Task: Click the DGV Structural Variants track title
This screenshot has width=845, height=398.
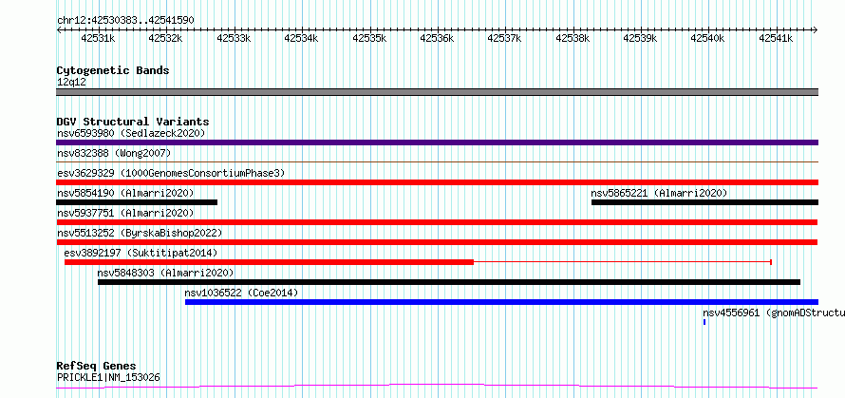Action: pos(133,122)
